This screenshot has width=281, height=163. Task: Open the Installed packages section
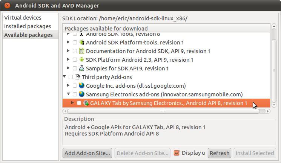pyautogui.click(x=28, y=26)
